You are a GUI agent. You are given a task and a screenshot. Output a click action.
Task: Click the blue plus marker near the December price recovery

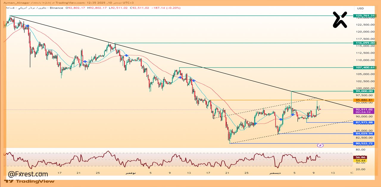281,119
